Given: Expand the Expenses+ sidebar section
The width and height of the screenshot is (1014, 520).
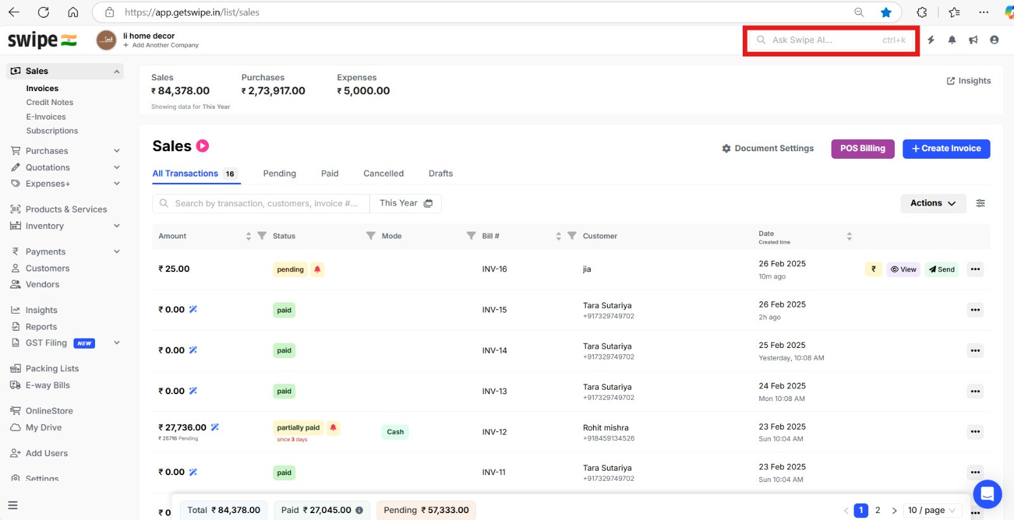Looking at the screenshot, I should [117, 183].
